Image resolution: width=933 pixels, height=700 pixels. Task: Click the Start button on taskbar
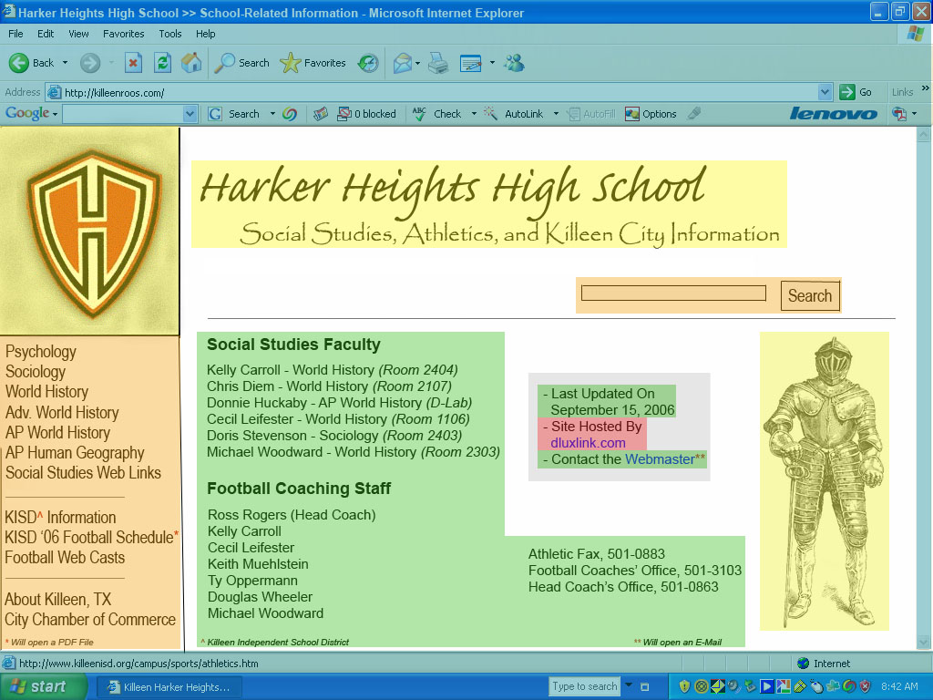[38, 687]
